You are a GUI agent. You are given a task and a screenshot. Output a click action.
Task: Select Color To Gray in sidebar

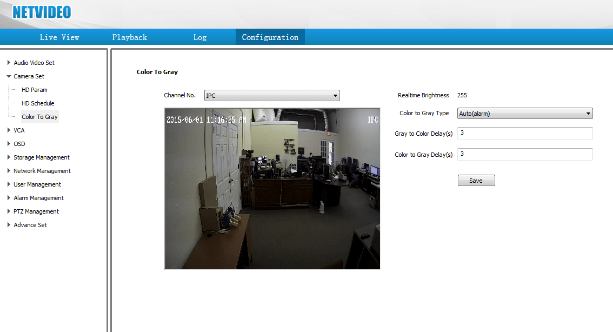(x=39, y=117)
